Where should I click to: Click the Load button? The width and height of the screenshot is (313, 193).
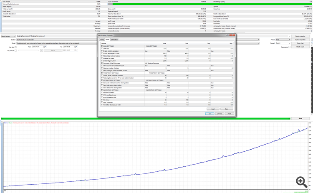213,109
